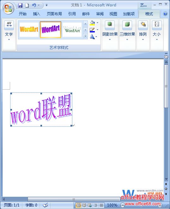This screenshot has width=170, height=209.
Task: Expand the 三维效果 dropdown arrow
Action: point(127,40)
